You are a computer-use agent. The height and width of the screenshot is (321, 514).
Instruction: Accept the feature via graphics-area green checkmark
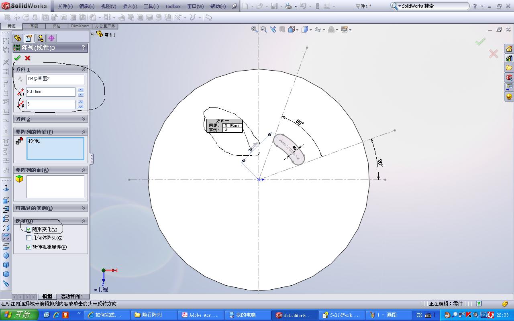(x=480, y=41)
